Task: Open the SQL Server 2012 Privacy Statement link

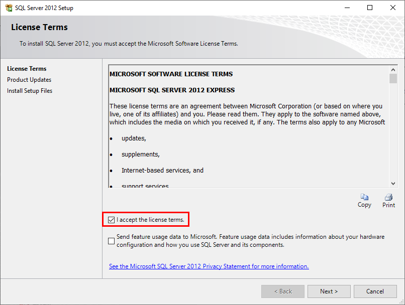Action: [x=209, y=266]
